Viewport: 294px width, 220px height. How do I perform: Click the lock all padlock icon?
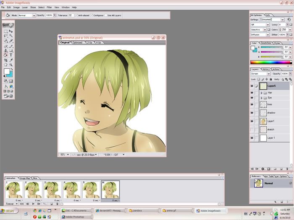click(271, 79)
